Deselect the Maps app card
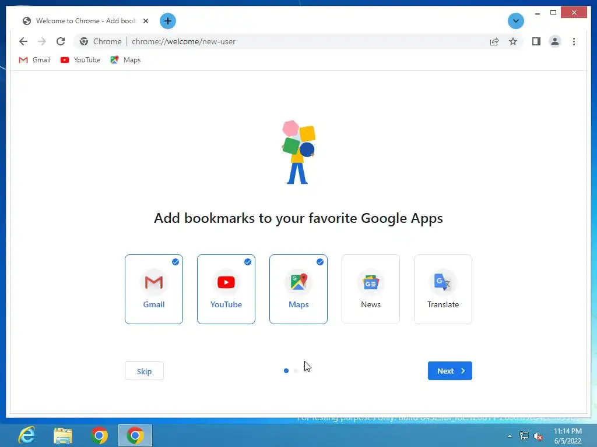The width and height of the screenshot is (597, 447). [x=298, y=289]
